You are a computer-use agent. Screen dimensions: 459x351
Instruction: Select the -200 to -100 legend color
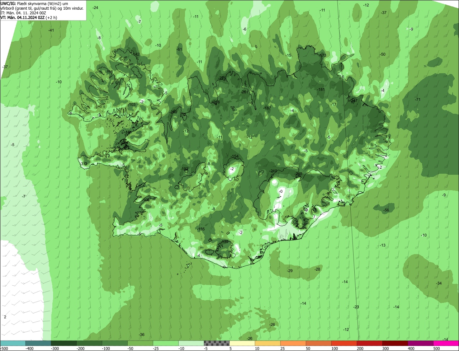(89, 343)
